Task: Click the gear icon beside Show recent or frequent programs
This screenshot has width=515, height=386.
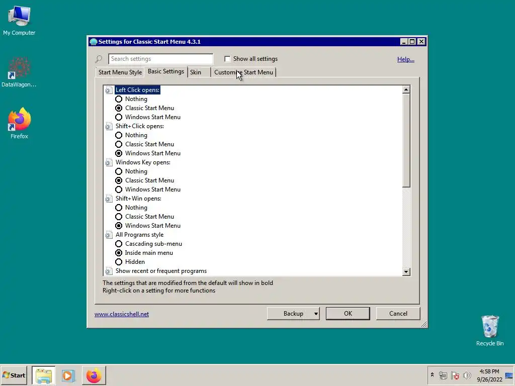Action: click(x=109, y=271)
